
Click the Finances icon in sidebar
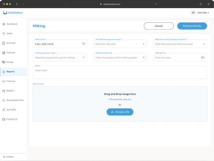pyautogui.click(x=4, y=81)
